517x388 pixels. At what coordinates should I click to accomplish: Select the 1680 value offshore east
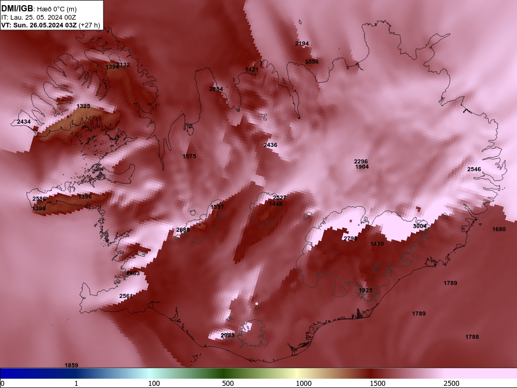click(x=498, y=229)
